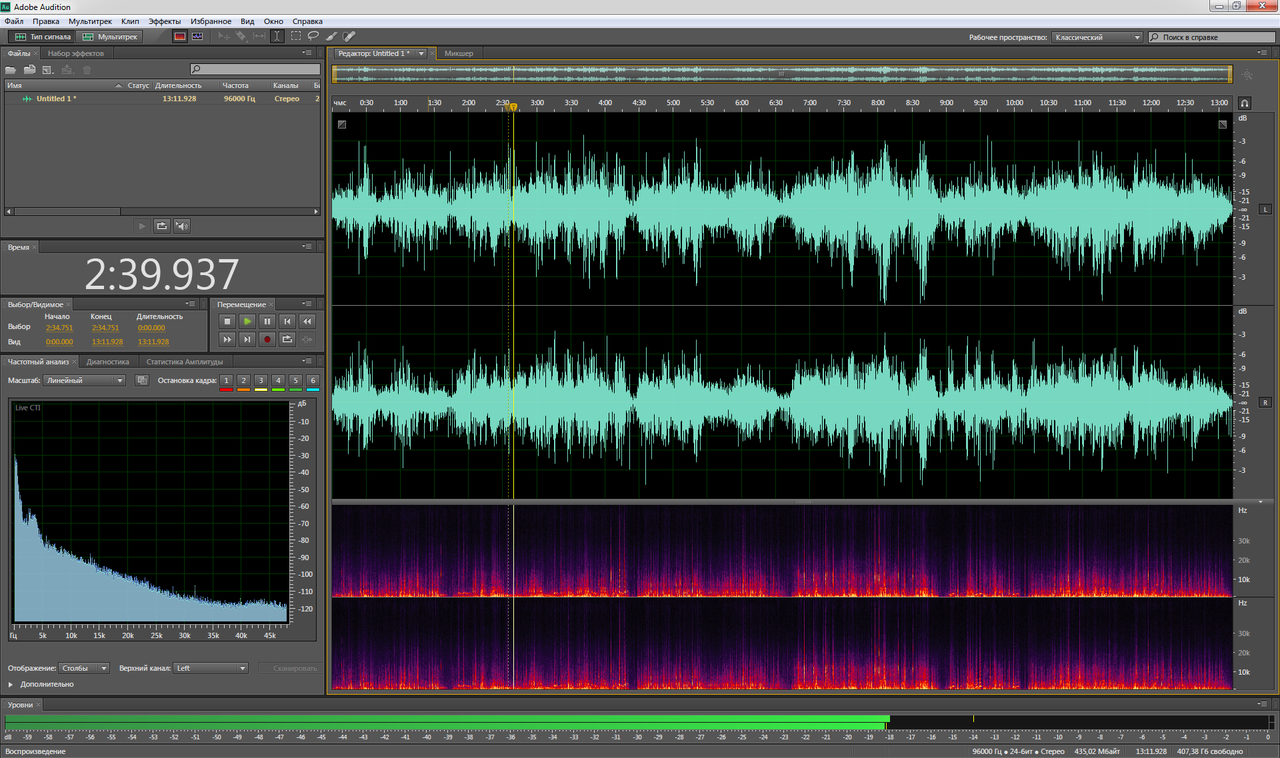Image resolution: width=1280 pixels, height=758 pixels.
Task: Select the Paintbrush selection tool
Action: (331, 37)
